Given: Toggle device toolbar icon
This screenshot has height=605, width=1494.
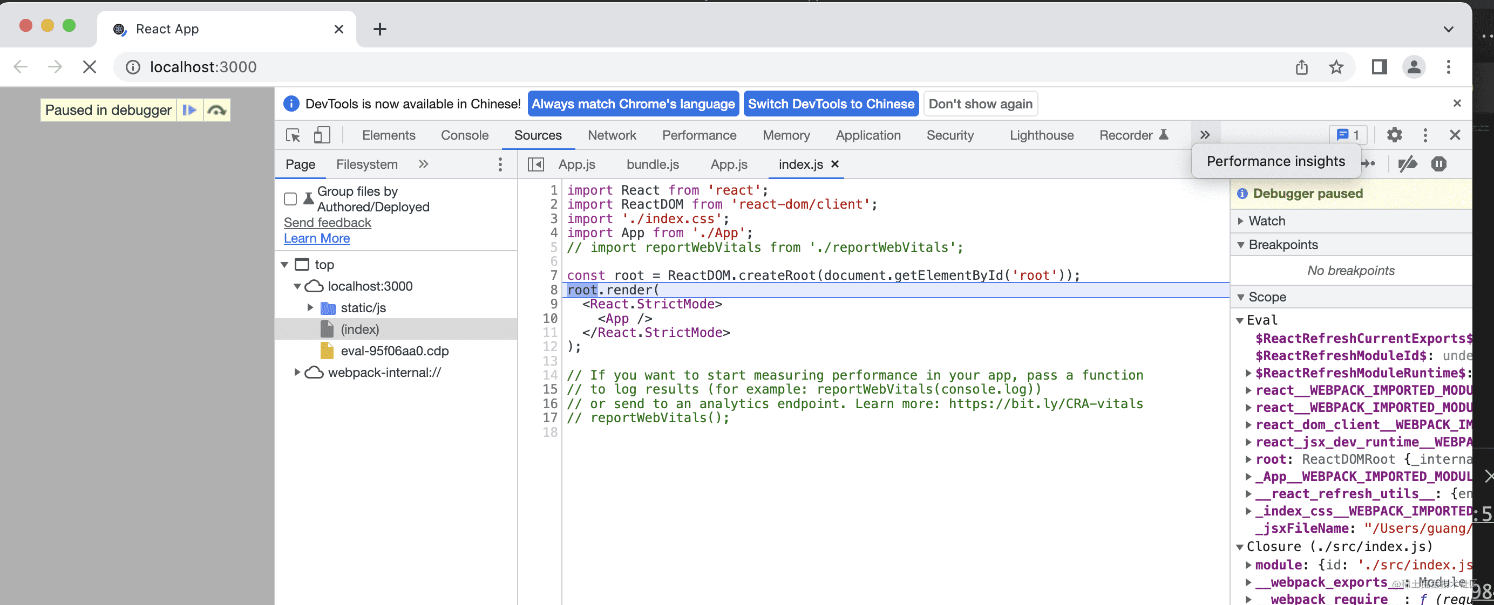Looking at the screenshot, I should coord(322,135).
